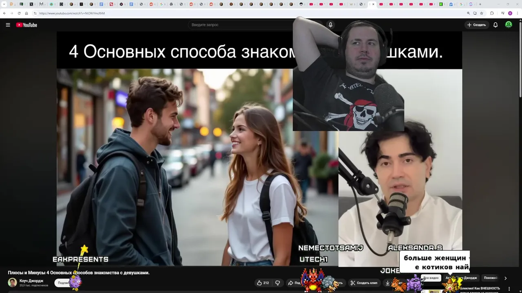Screen dimensions: 522x293
Task: Click the "212" like count
Action: click(266, 283)
